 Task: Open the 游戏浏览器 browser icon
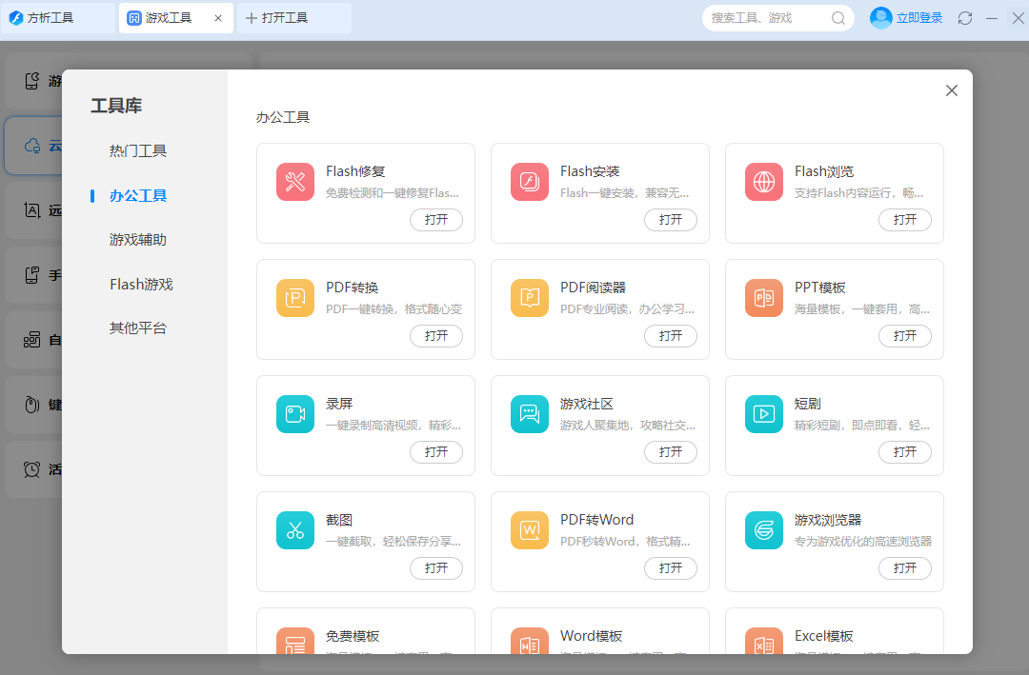tap(763, 530)
